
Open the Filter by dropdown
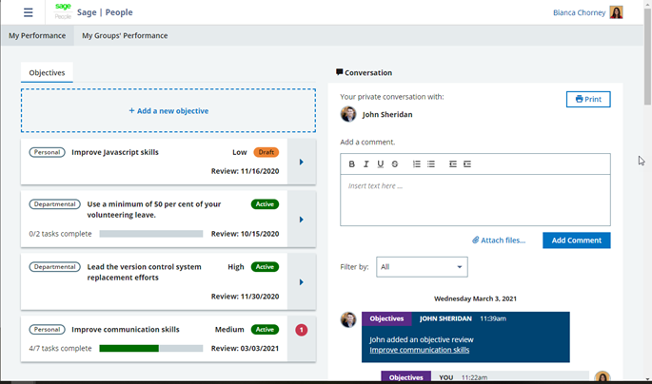pos(422,267)
